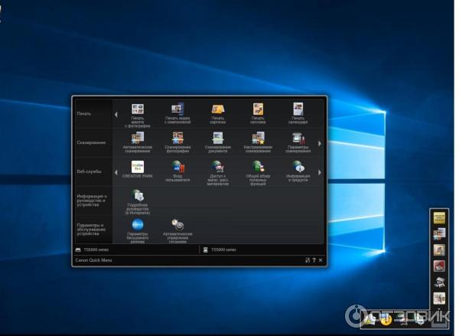Open scan settings icon (Параметры сканирования)
Image resolution: width=459 pixels, height=336 pixels.
tap(298, 139)
